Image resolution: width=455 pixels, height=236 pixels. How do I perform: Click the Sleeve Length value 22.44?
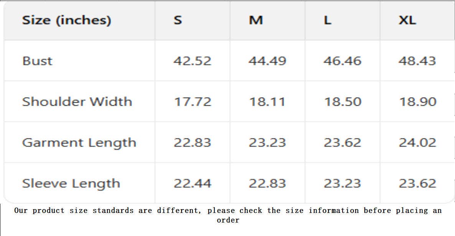pos(192,183)
